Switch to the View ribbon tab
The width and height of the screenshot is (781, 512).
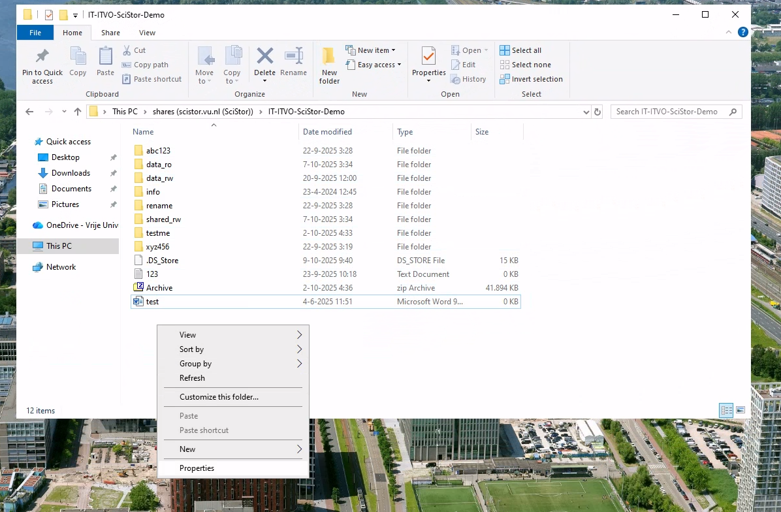point(147,32)
